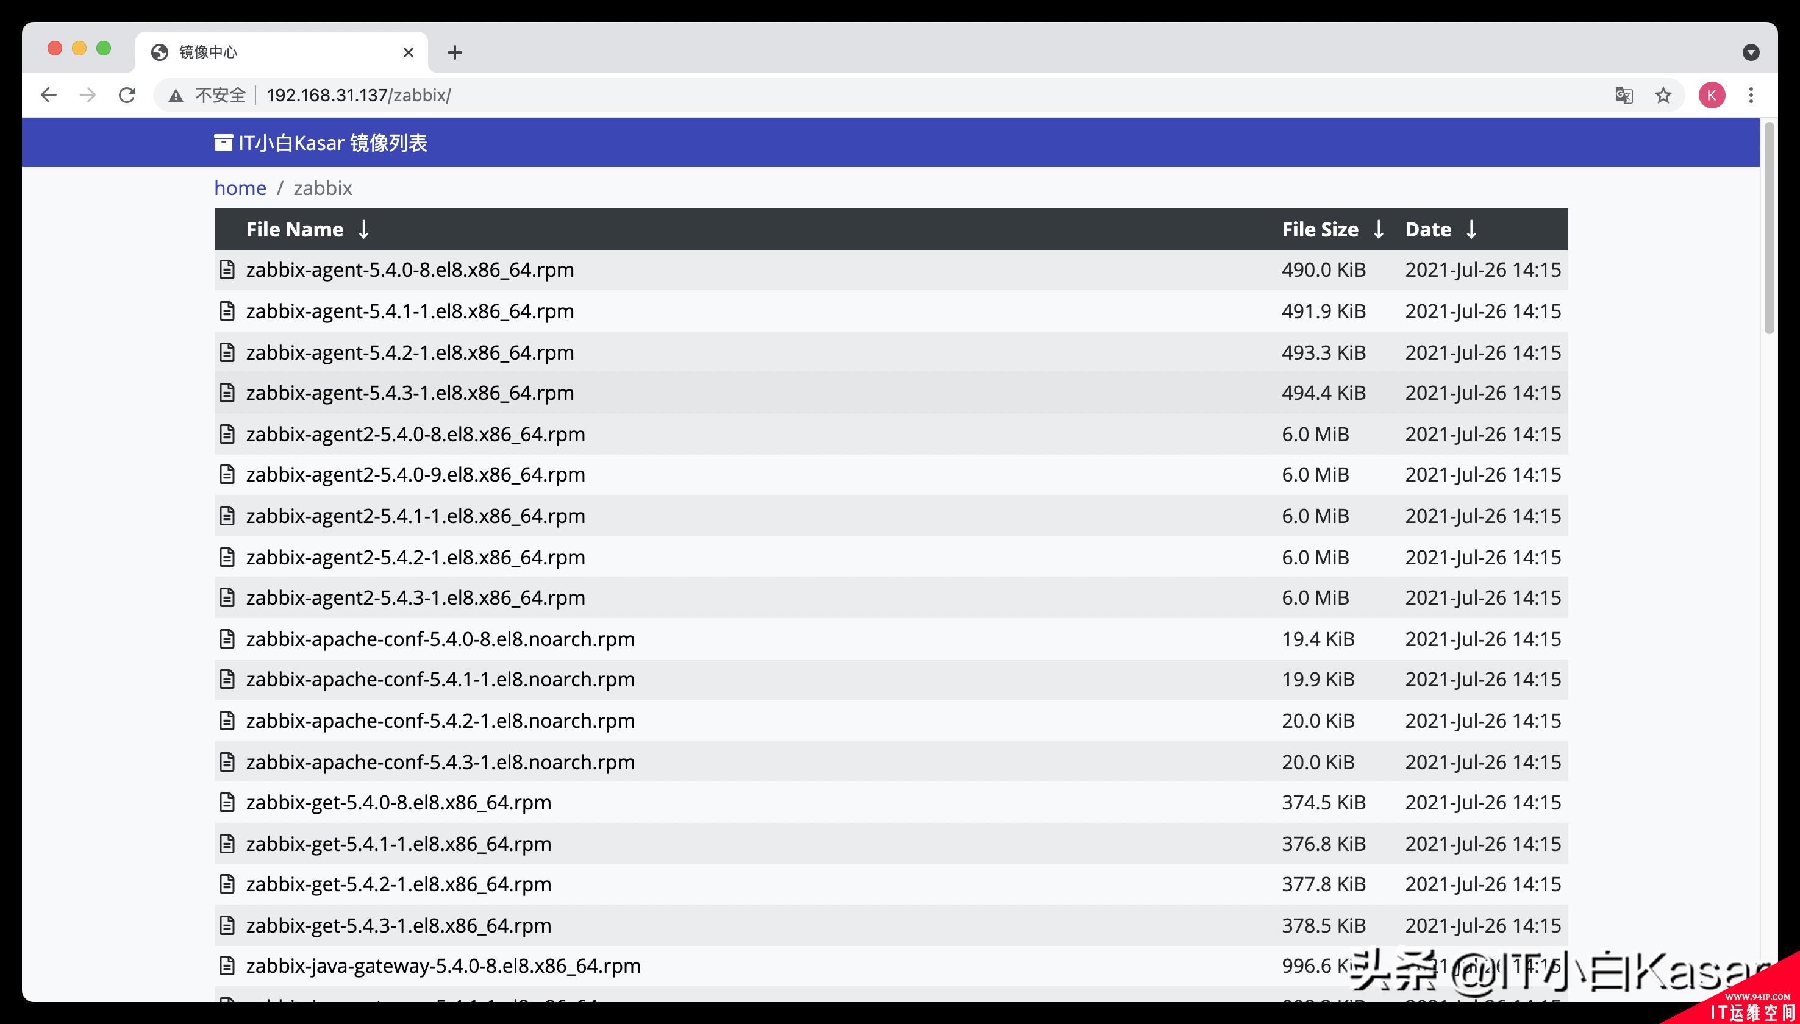1800x1024 pixels.
Task: Open Chrome three-dot menu
Action: tap(1751, 95)
